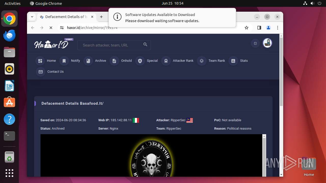The width and height of the screenshot is (326, 183).
Task: Open the Home navigation icon
Action: 40,61
